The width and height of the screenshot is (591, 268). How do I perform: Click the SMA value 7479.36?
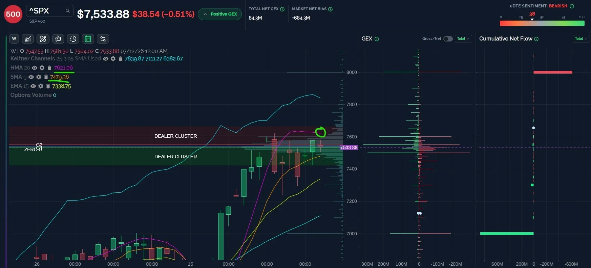pos(60,77)
